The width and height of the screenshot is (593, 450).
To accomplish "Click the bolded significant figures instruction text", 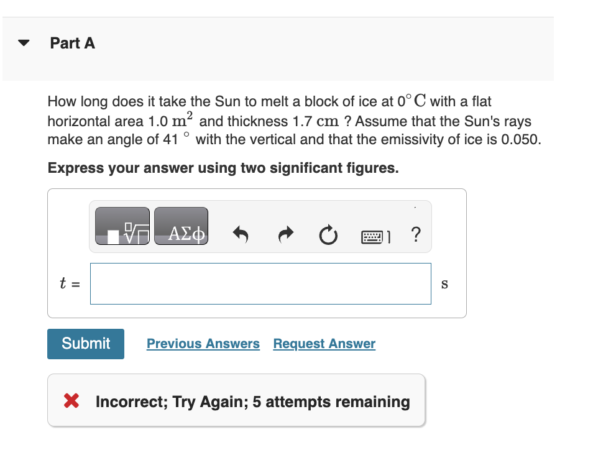I will point(224,168).
